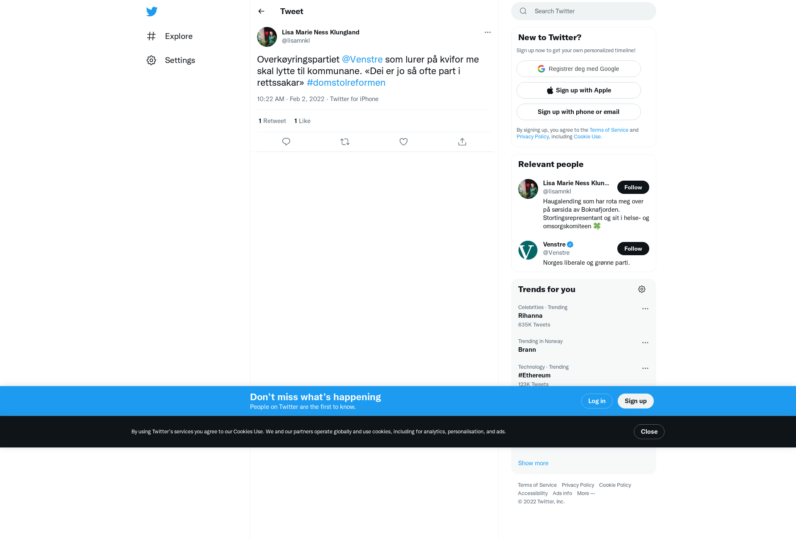This screenshot has height=539, width=796.
Task: Open tweet's three-dot more options
Action: [x=488, y=32]
